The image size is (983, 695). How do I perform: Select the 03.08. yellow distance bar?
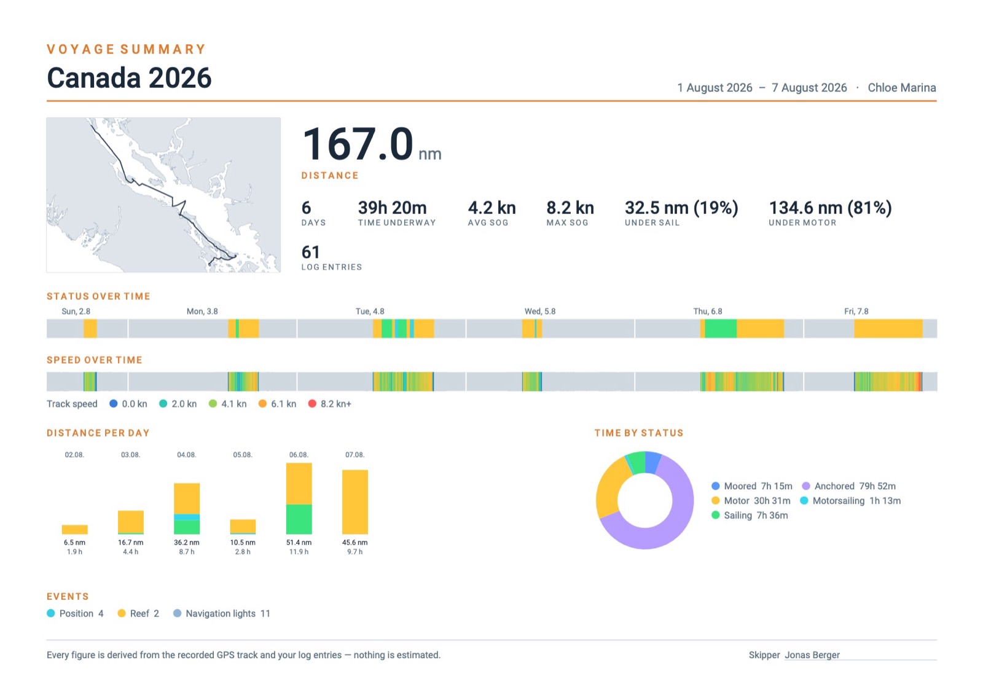(x=131, y=522)
